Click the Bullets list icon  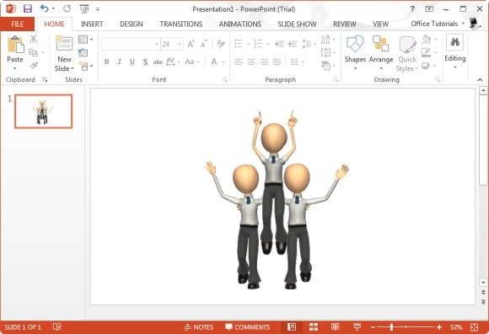(239, 44)
